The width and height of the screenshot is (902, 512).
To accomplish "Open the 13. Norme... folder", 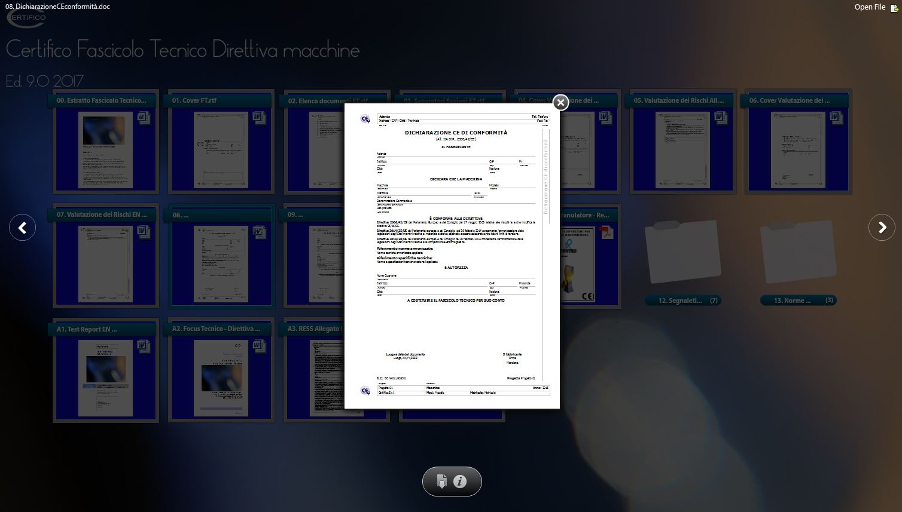I will [x=798, y=252].
